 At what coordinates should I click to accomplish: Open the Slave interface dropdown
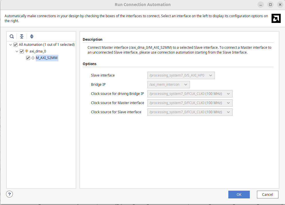click(x=181, y=75)
